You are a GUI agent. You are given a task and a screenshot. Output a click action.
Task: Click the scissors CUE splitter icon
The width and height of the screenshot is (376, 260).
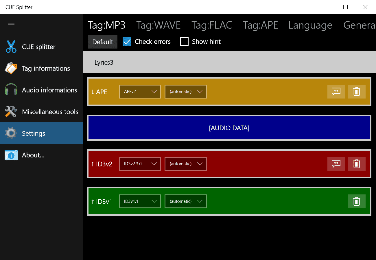click(11, 47)
